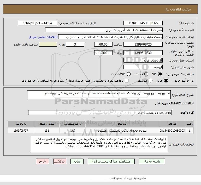Click the جزئیات اطلاعات نیاز page title

click(x=178, y=9)
